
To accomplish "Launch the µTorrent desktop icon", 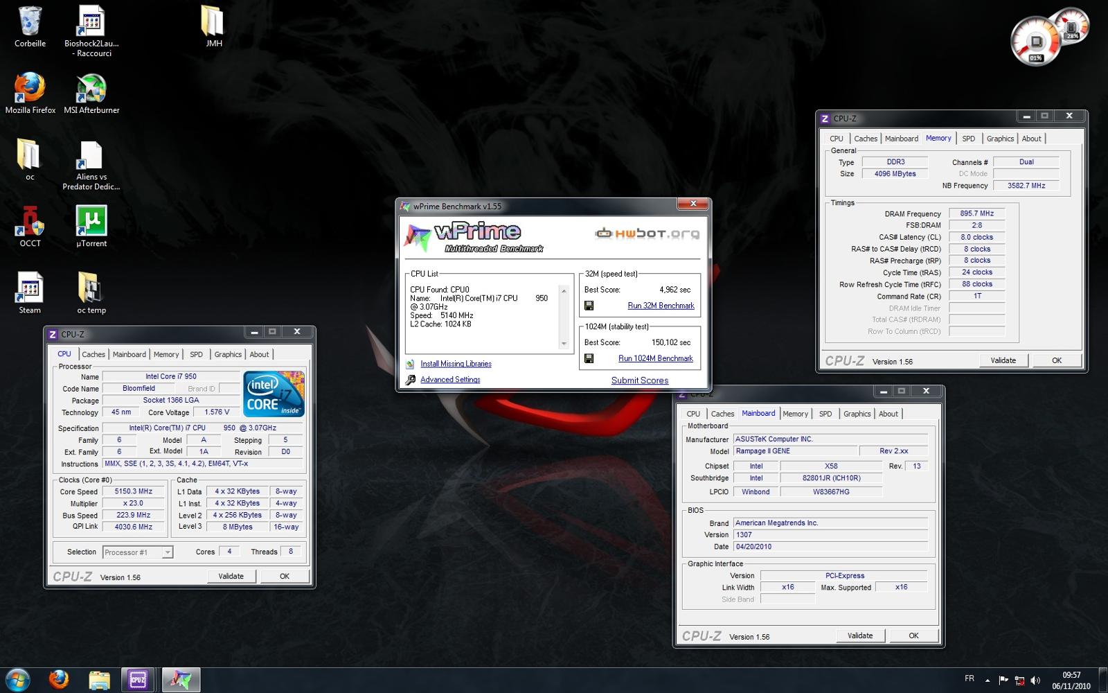I will 91,221.
